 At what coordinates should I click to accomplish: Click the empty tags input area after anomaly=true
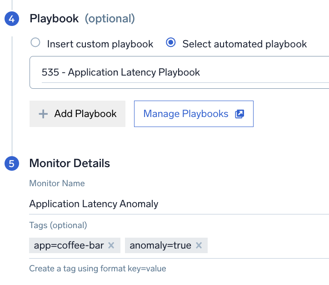pyautogui.click(x=269, y=245)
